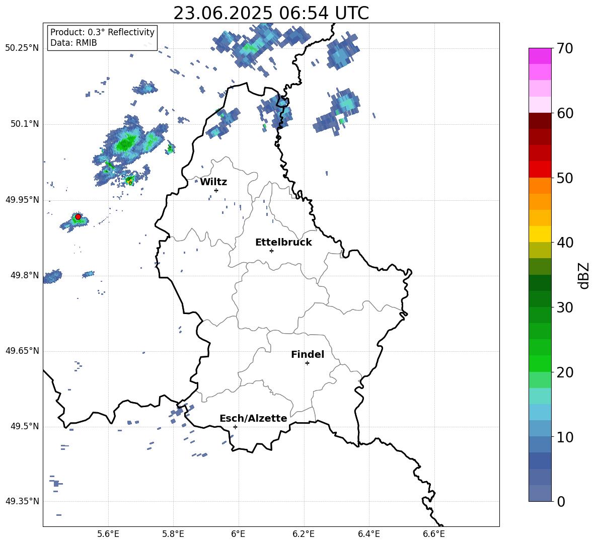Click the 50.25°N latitude label

coord(22,48)
